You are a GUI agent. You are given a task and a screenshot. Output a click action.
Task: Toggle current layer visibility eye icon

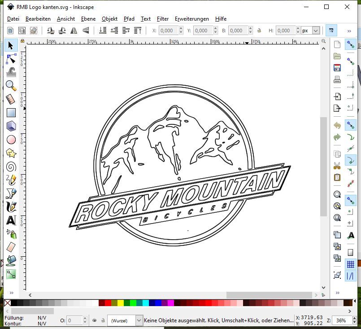point(95,320)
